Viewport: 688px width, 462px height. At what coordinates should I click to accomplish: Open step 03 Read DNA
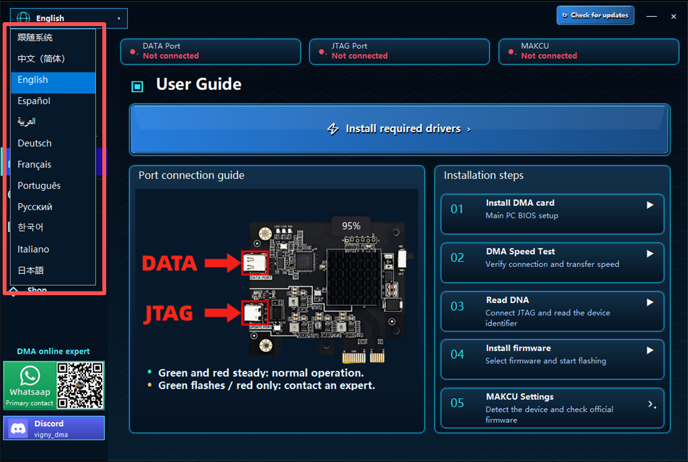[552, 311]
